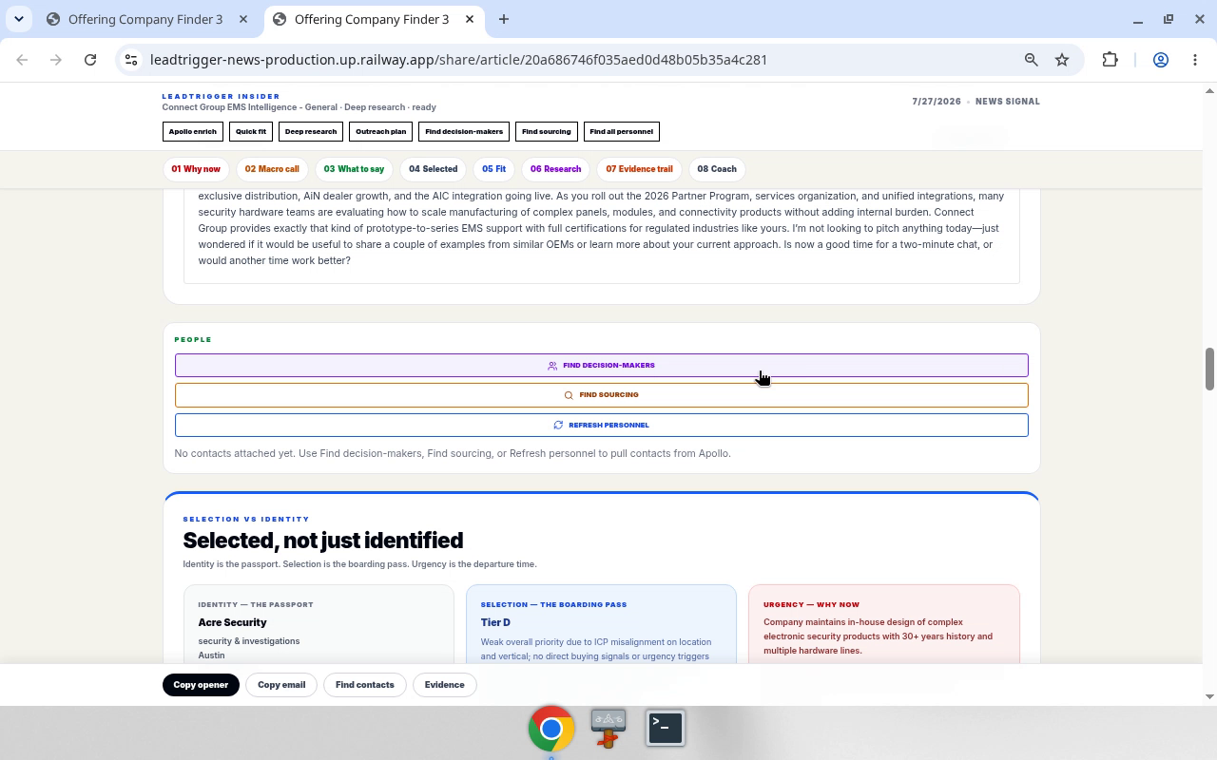1217x760 pixels.
Task: Bookmark this page with the star icon
Action: click(x=1062, y=60)
